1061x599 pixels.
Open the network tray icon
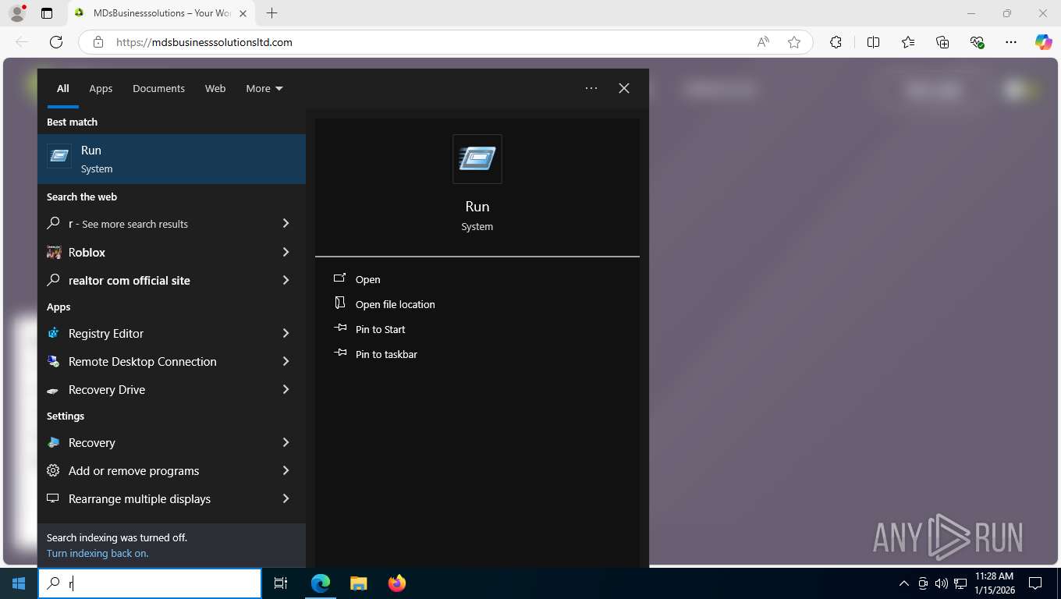click(960, 583)
